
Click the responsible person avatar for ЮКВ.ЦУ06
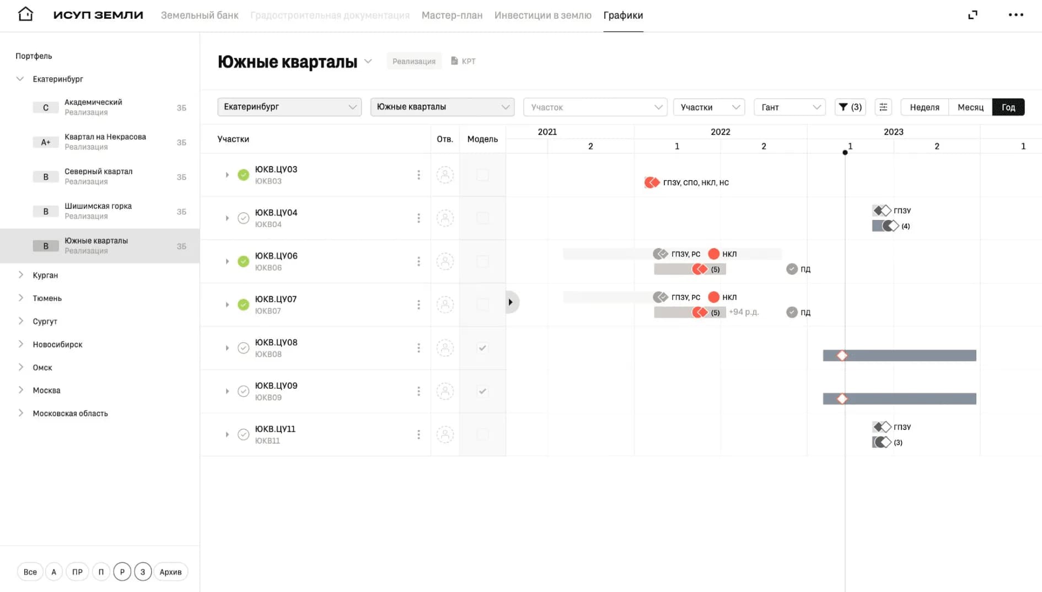[x=445, y=261]
